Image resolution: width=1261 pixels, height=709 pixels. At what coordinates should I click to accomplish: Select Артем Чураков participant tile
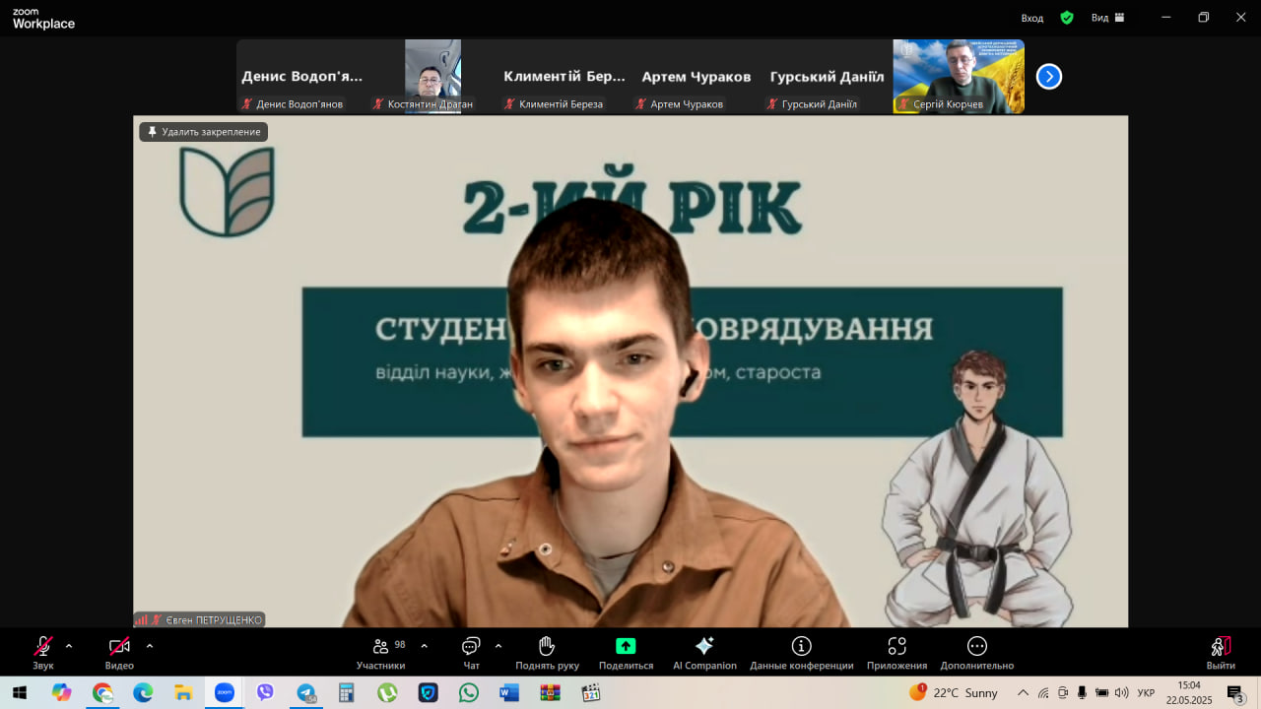pos(696,77)
